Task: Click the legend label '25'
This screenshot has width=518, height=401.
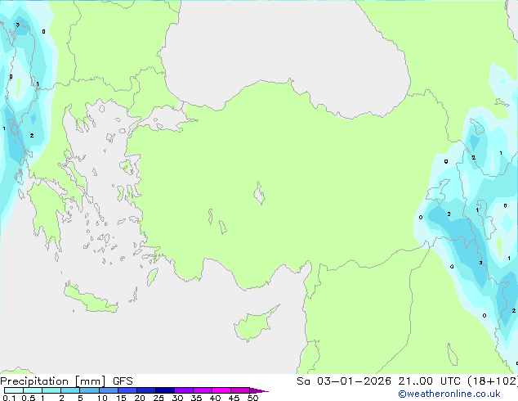Action: 159,398
